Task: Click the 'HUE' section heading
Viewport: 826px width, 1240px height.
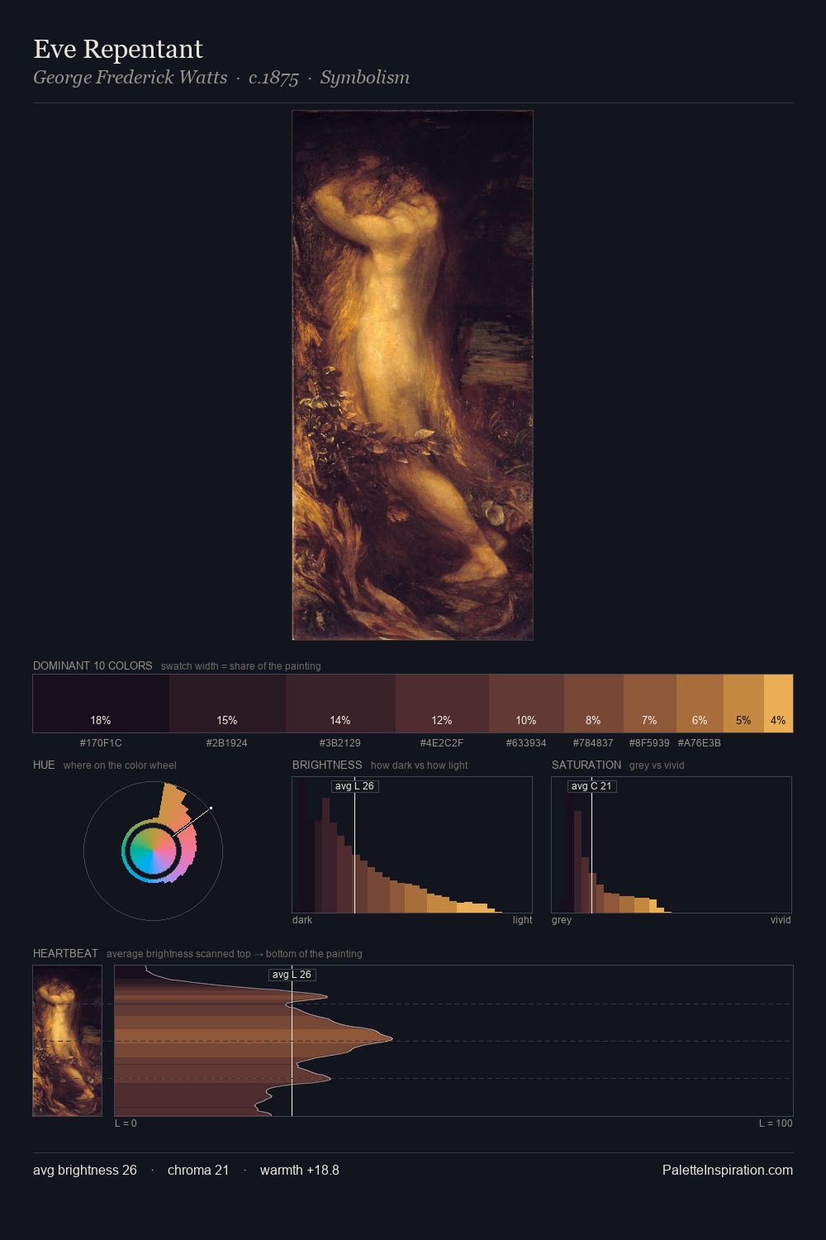Action: 44,765
